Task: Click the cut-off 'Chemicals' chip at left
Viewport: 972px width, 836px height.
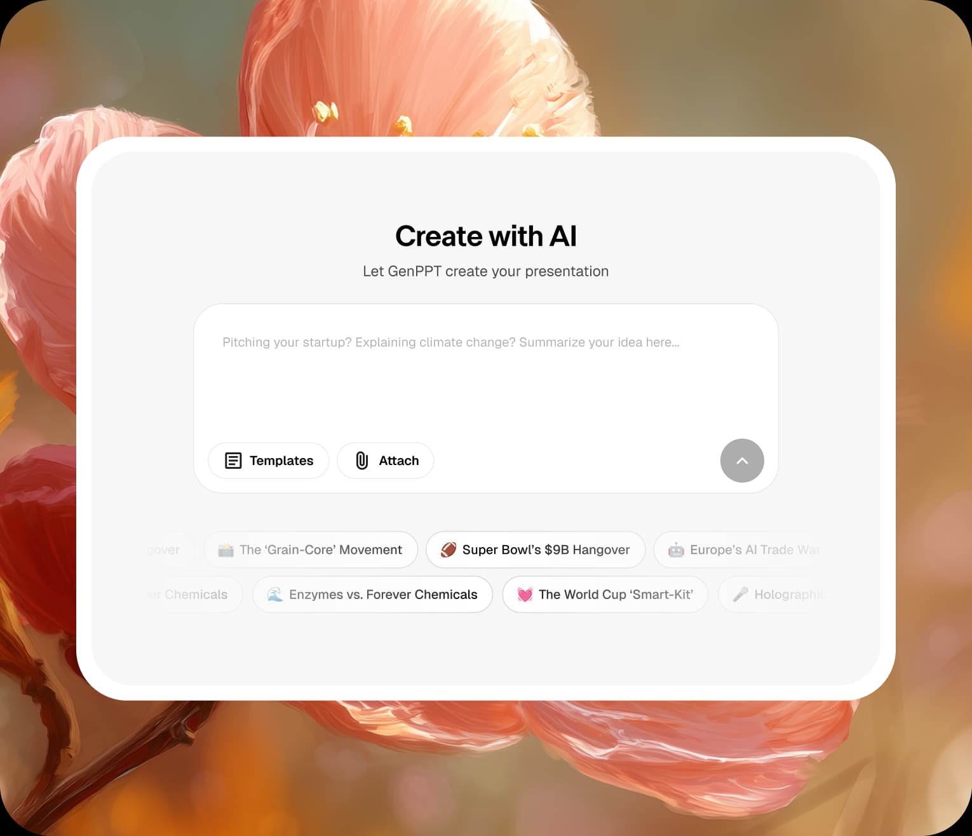Action: 193,595
